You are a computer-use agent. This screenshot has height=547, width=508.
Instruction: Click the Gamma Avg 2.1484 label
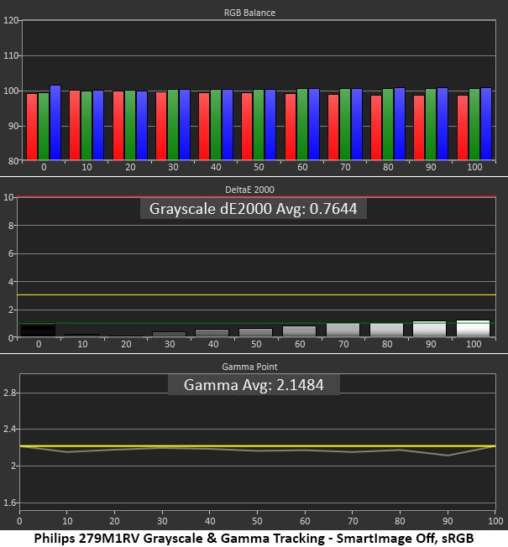pos(254,385)
